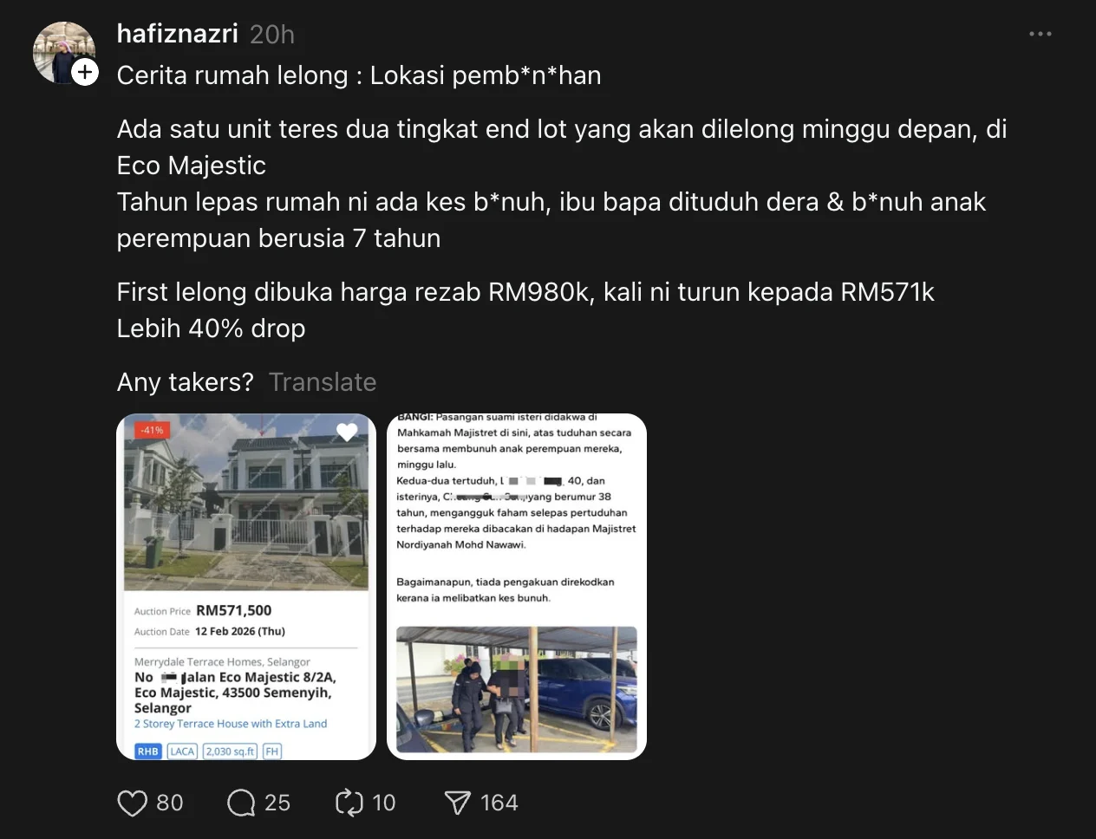Click the -41% discount badge
The width and height of the screenshot is (1096, 839).
point(153,430)
